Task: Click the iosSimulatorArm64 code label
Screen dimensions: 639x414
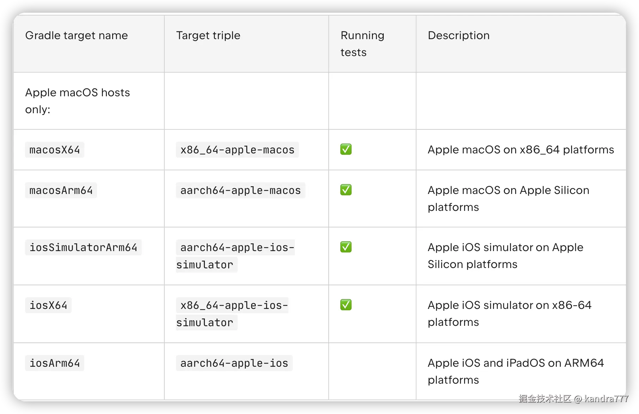Action: coord(83,248)
